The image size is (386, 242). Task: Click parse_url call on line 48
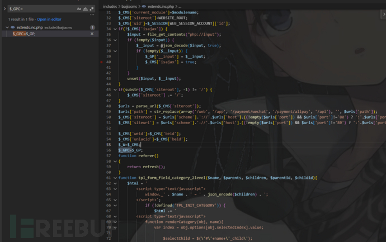tap(168, 106)
